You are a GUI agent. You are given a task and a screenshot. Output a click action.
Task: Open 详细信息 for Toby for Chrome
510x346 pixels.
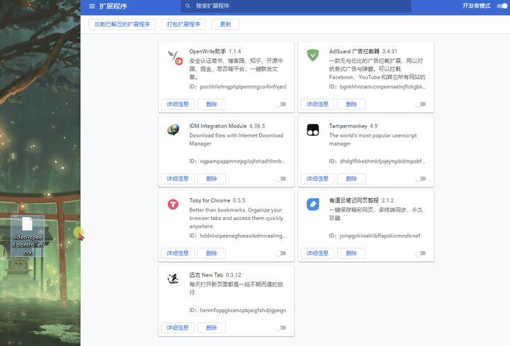pyautogui.click(x=178, y=253)
